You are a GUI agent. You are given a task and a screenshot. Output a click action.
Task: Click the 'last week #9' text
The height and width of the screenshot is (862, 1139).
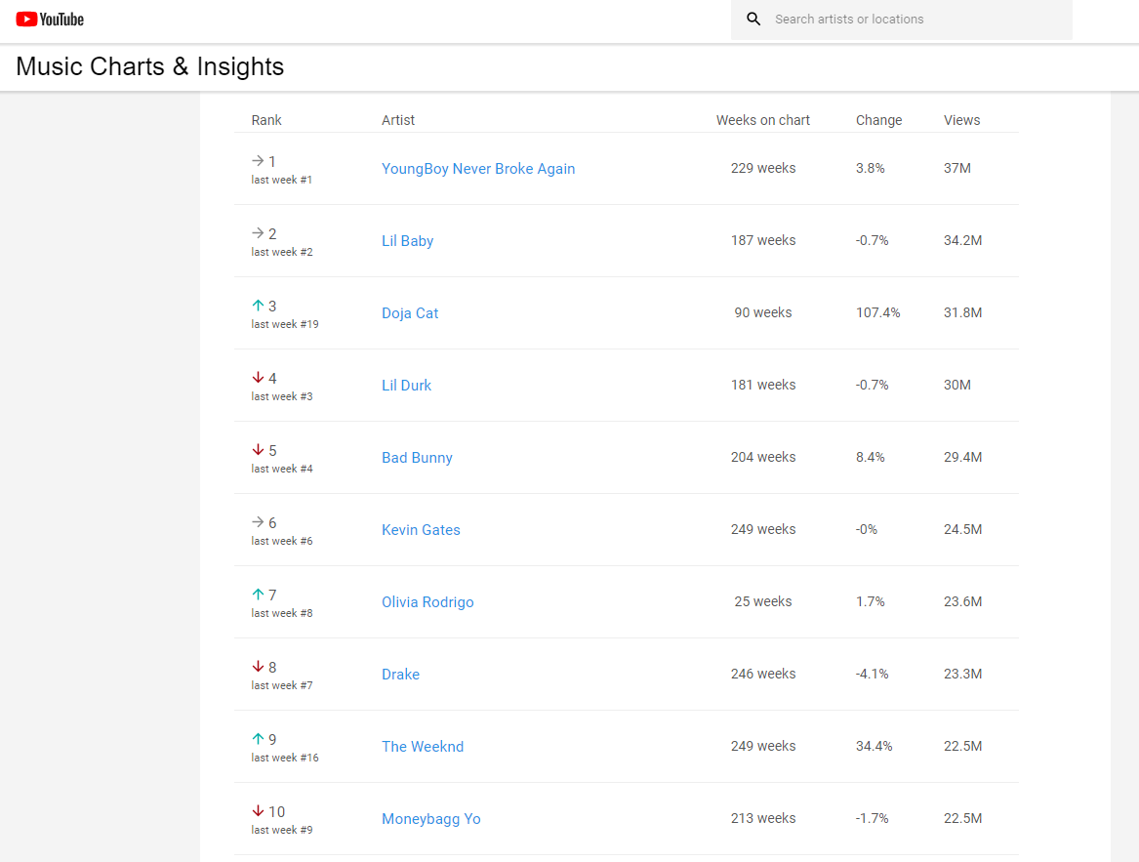pyautogui.click(x=282, y=830)
